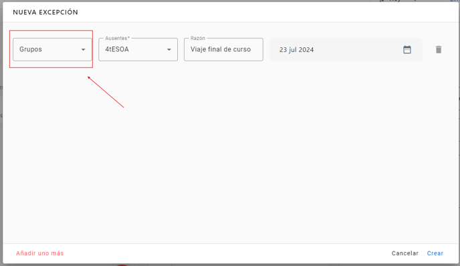Screen dimensions: 460x266
Task: Choose the 4tESOA absent group value
Action: (117, 49)
